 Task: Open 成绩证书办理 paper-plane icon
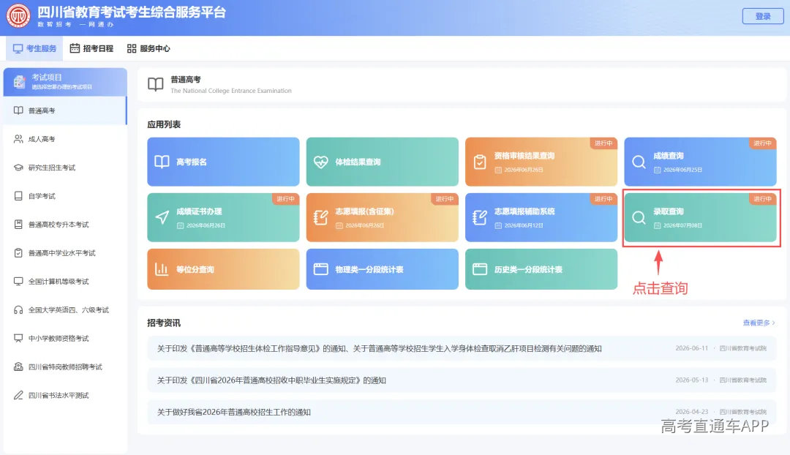(162, 217)
